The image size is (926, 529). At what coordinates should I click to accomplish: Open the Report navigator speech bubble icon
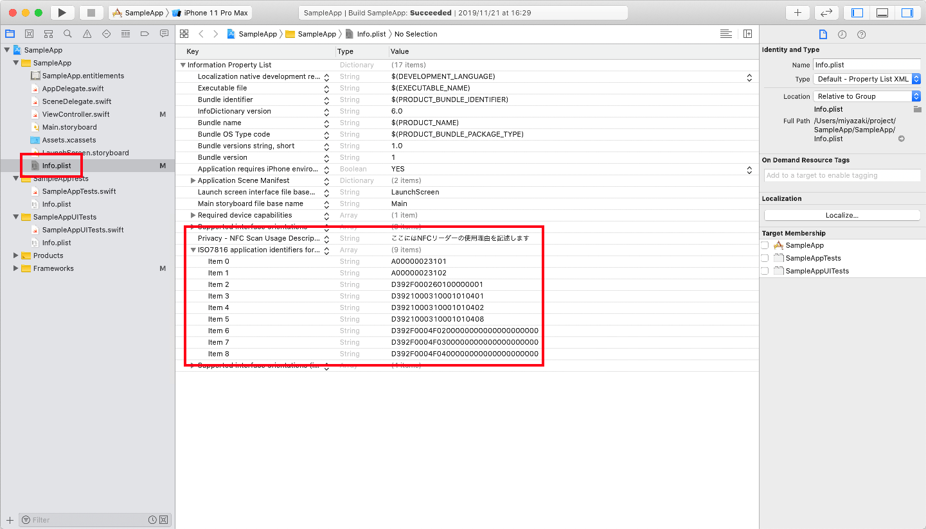point(164,33)
